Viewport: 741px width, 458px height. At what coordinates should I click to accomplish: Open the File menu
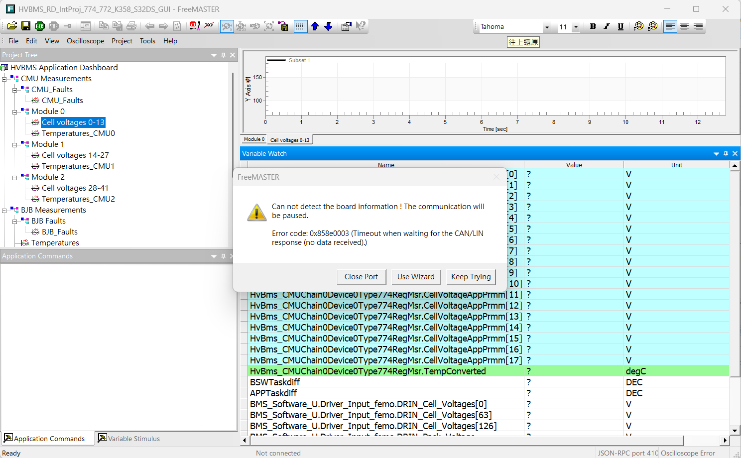point(13,41)
